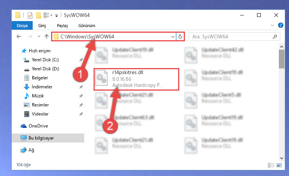The image size is (289, 176).
Task: Expand the ribbon with the chevron
Action: pyautogui.click(x=272, y=25)
